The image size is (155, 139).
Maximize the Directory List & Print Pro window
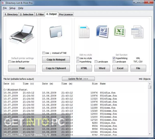tap(141, 2)
